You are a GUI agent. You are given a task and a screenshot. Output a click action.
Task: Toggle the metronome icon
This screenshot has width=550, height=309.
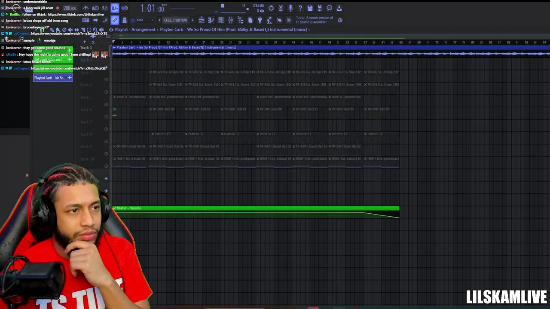pyautogui.click(x=86, y=8)
